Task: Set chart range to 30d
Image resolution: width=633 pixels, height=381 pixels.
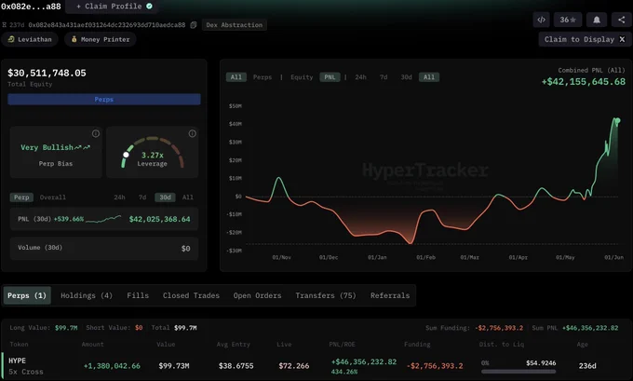Action: (406, 77)
